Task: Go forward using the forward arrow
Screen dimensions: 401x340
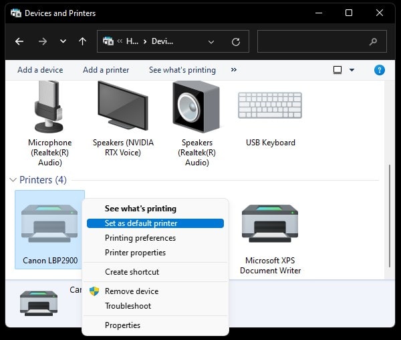Action: click(43, 41)
